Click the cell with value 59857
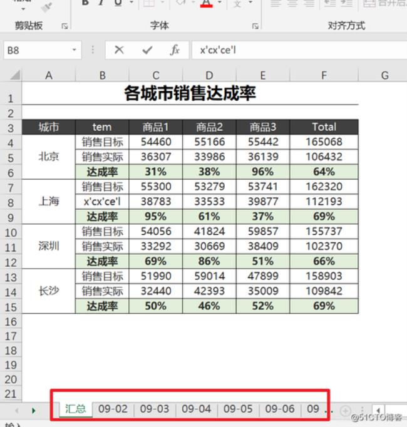The height and width of the screenshot is (427, 407). coord(262,231)
